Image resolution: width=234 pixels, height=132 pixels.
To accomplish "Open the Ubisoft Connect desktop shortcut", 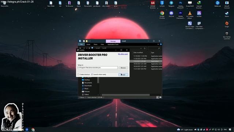I will (227, 5).
